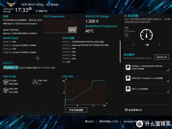Switch to Advanced Mode (F7)
The width and height of the screenshot is (172, 129).
tap(134, 122)
